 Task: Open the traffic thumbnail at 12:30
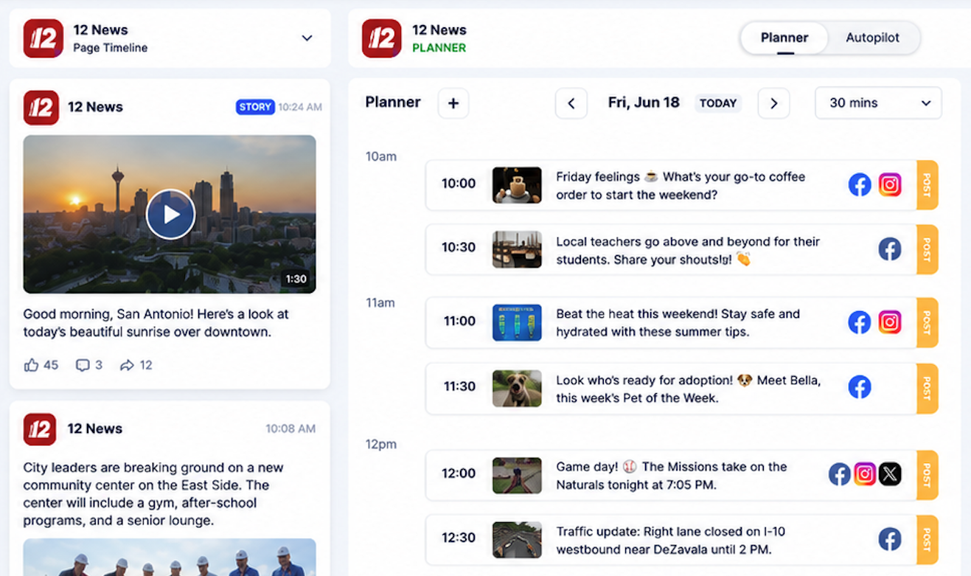pyautogui.click(x=517, y=540)
